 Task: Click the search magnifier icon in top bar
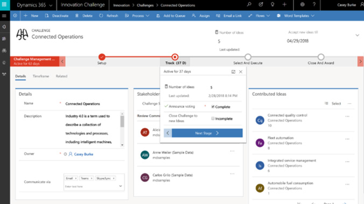249,4
